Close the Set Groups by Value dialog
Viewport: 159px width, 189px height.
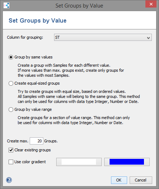coord(151,4)
